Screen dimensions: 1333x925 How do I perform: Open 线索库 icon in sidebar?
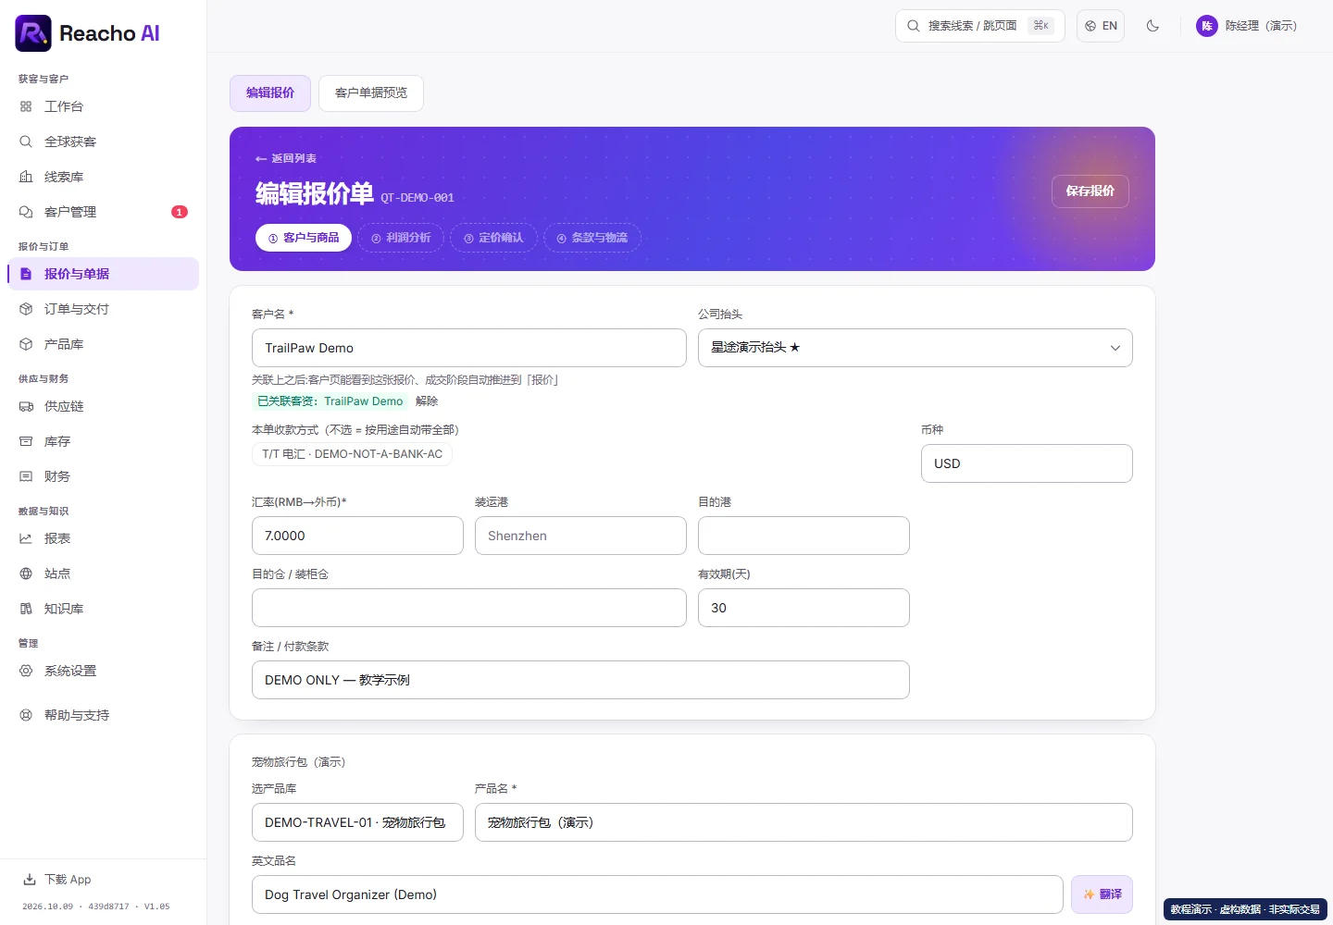(x=26, y=177)
